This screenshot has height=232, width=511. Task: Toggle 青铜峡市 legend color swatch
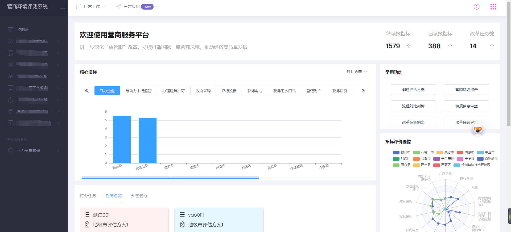click(480, 159)
